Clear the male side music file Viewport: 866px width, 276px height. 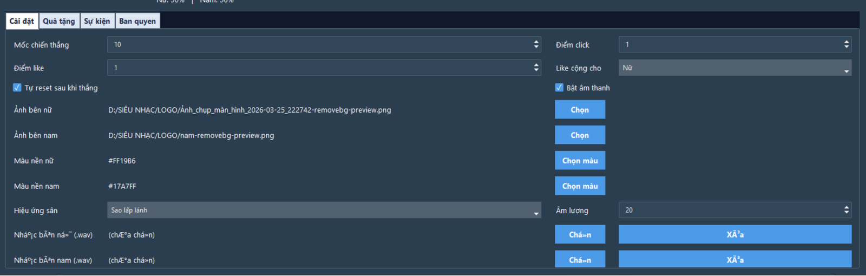point(734,260)
